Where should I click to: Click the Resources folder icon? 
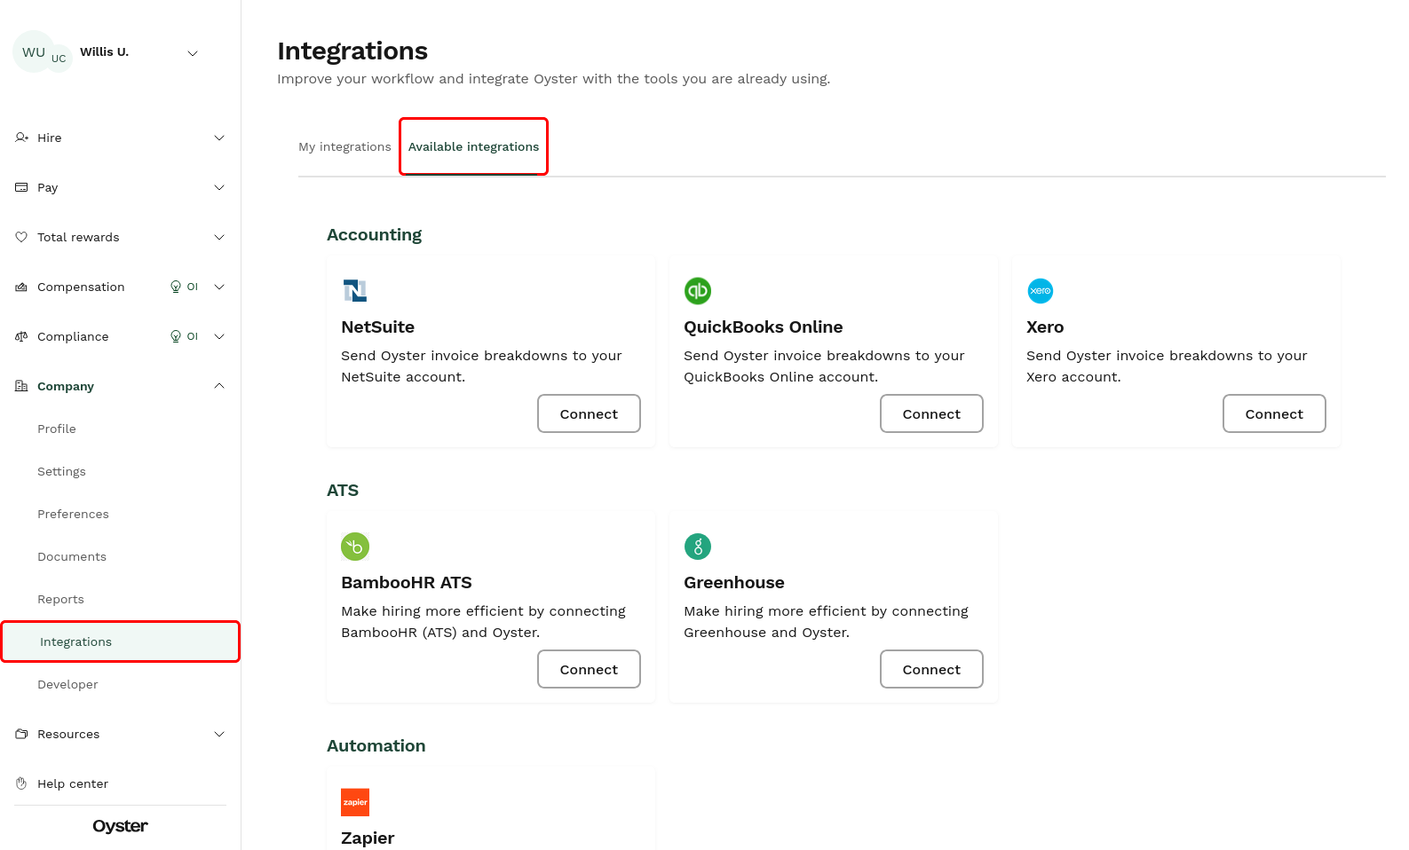(x=21, y=734)
